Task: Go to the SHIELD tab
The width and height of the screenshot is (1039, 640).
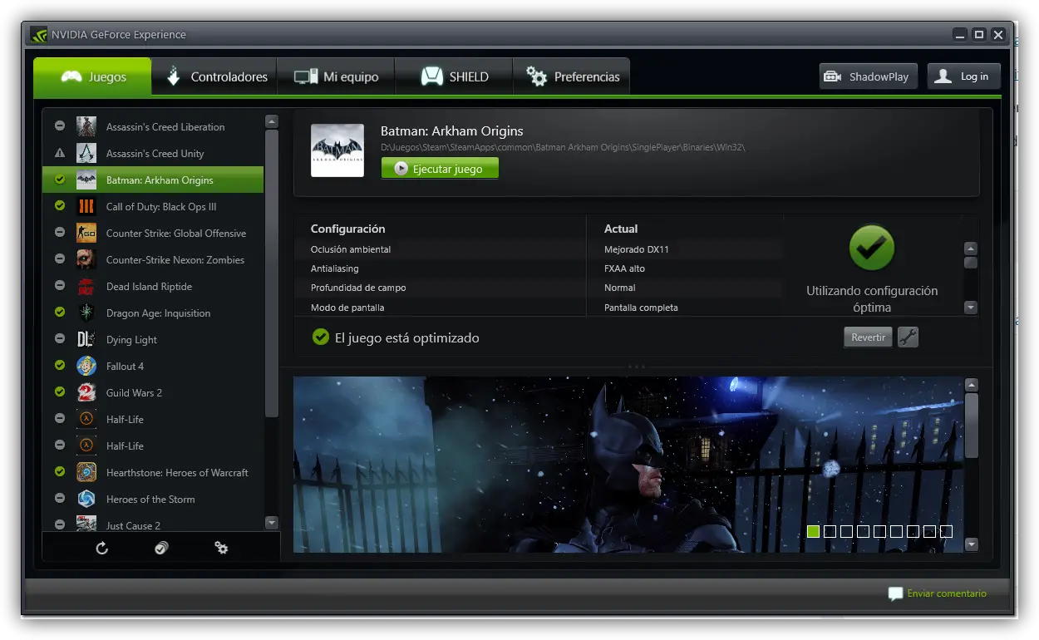Action: [454, 76]
